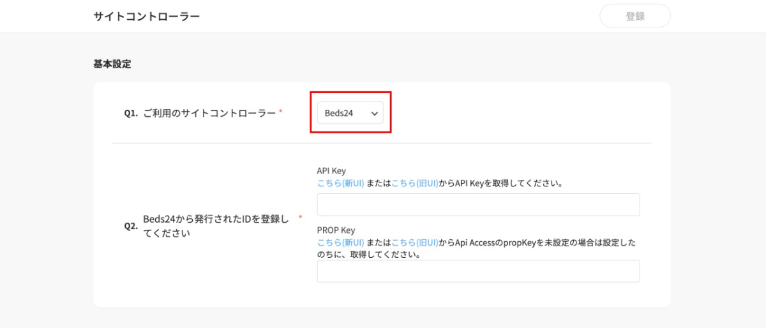Viewport: 766px width, 328px height.
Task: Click the 基本設定 section heading
Action: tap(112, 64)
